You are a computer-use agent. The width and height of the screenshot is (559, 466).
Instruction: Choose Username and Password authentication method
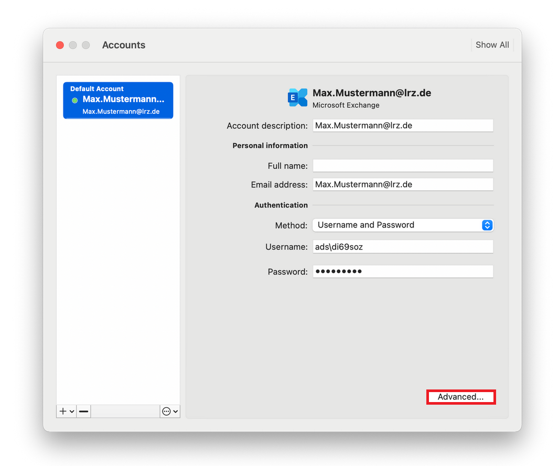(x=366, y=225)
